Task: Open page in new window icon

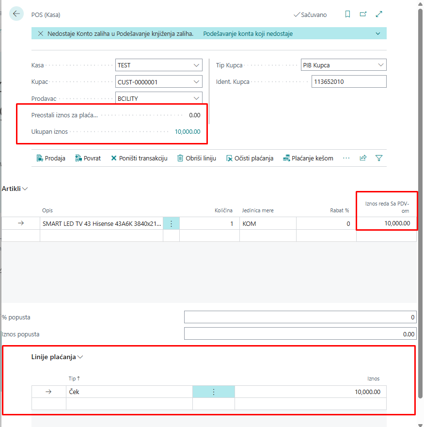Action: coord(363,15)
